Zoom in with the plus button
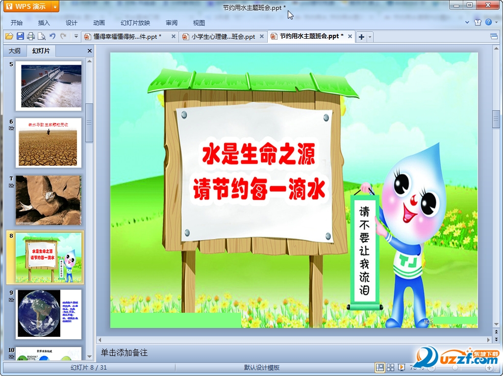 pyautogui.click(x=489, y=368)
